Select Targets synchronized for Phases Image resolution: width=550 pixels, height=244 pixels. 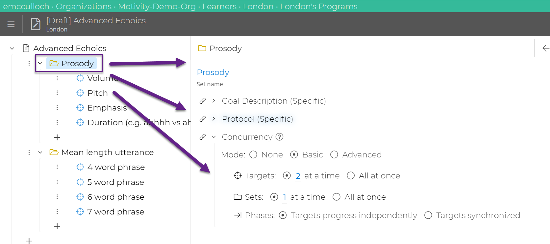pyautogui.click(x=428, y=215)
